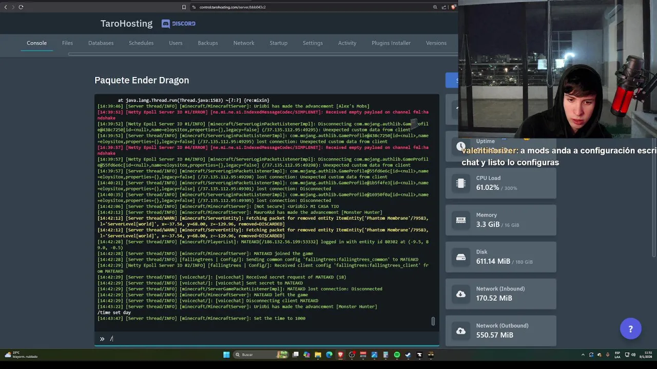Open the purple help question-mark button
This screenshot has width=657, height=369.
tap(631, 329)
